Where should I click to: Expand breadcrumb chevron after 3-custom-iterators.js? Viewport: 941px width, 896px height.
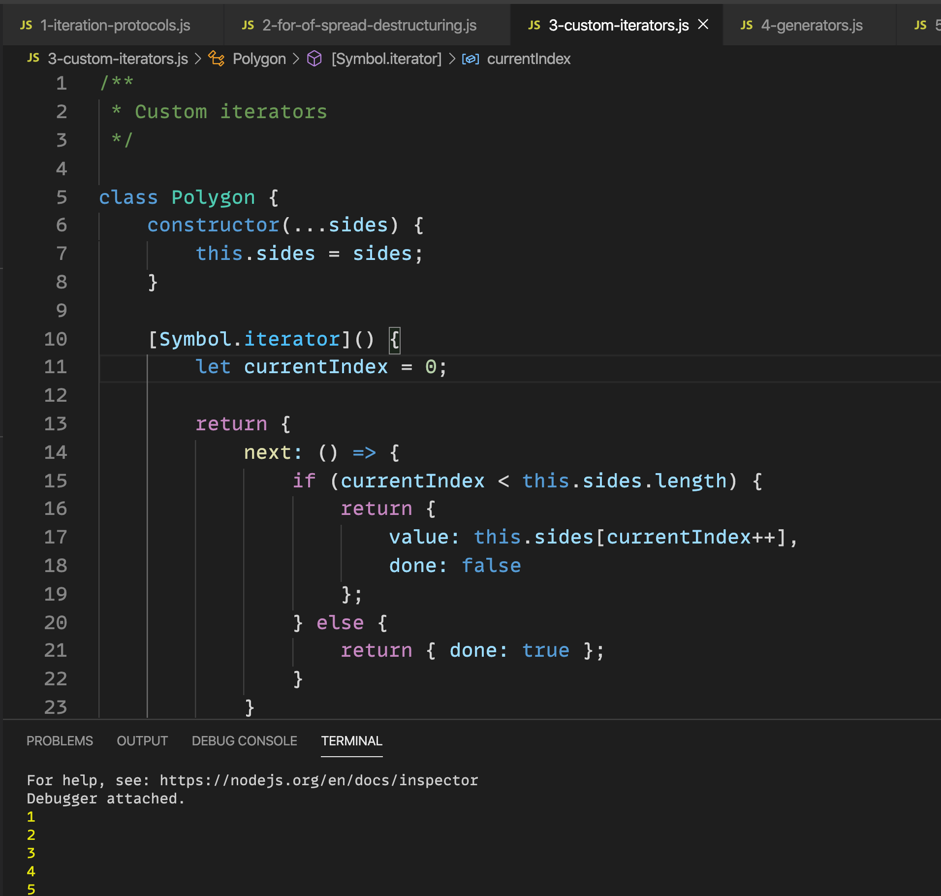[x=198, y=59]
